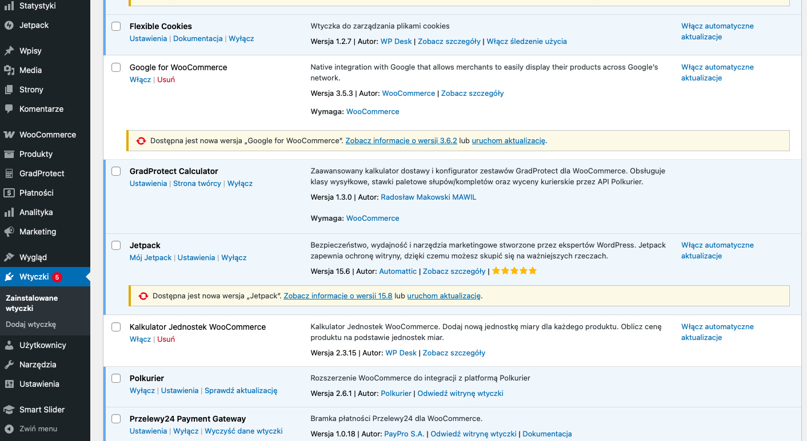Screen dimensions: 807x441
Task: View Zobacz szczegóły for Kalkulator Jednostek WooCommerce
Action: point(454,353)
